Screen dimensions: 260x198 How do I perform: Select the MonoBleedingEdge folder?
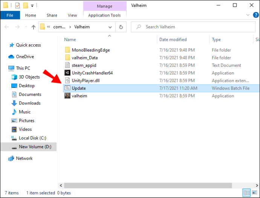point(91,50)
